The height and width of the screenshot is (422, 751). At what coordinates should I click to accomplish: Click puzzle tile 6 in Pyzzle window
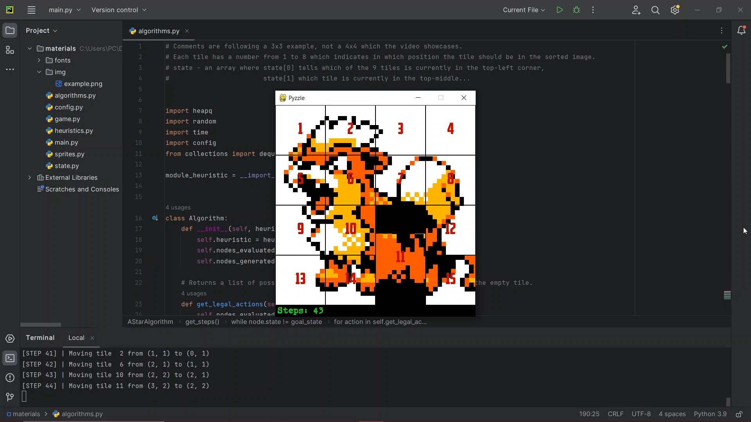tap(350, 180)
